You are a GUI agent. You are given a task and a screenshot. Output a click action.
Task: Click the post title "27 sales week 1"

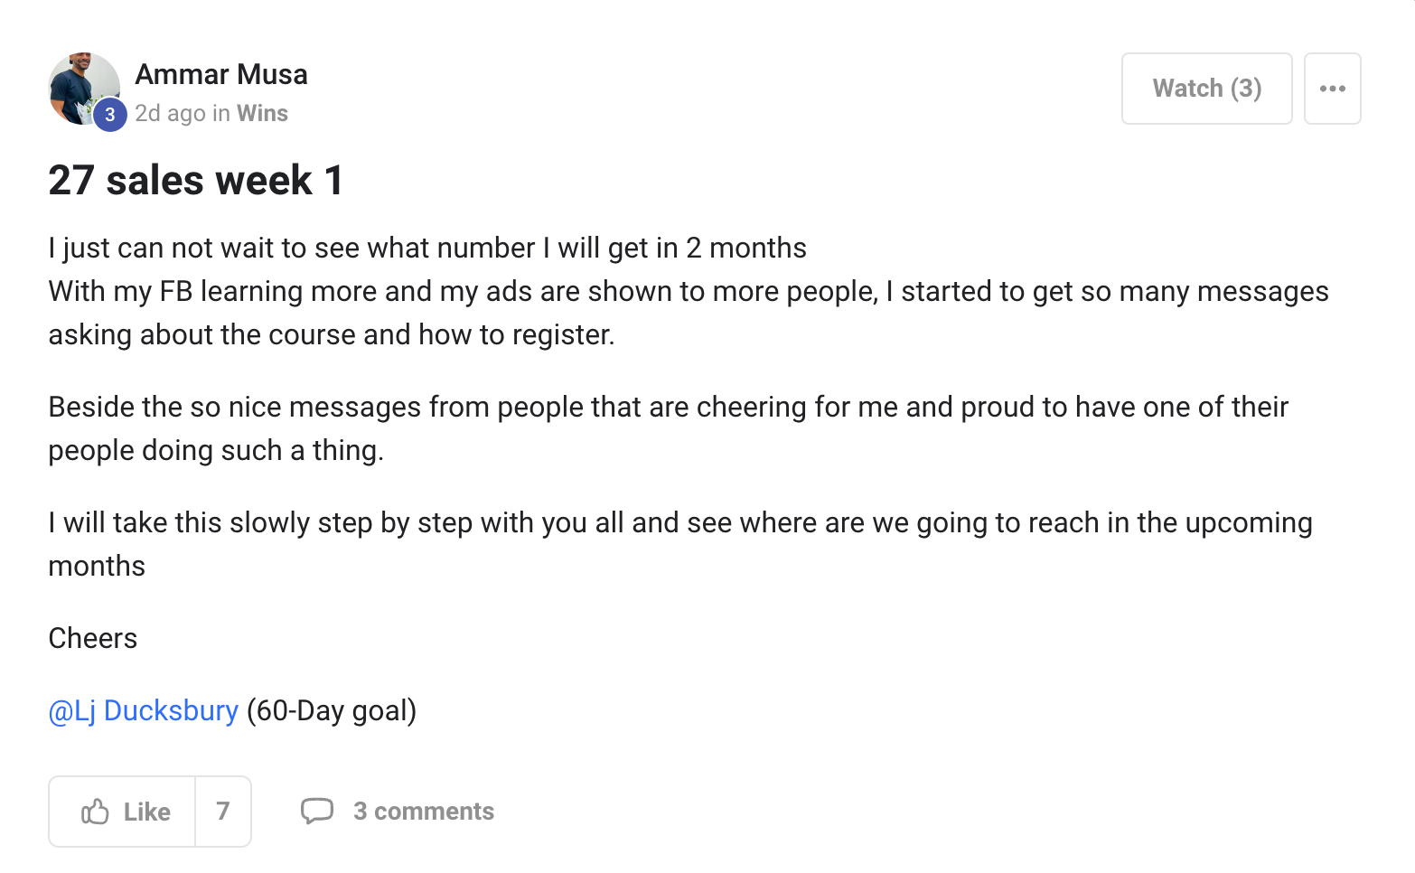[x=196, y=180]
